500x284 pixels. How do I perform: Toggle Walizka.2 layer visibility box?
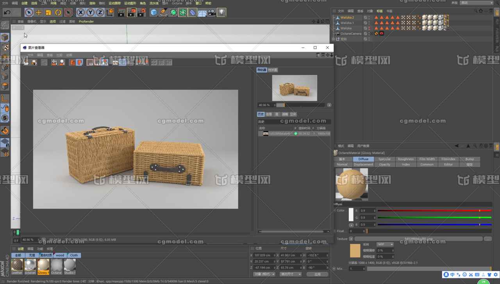pos(365,18)
